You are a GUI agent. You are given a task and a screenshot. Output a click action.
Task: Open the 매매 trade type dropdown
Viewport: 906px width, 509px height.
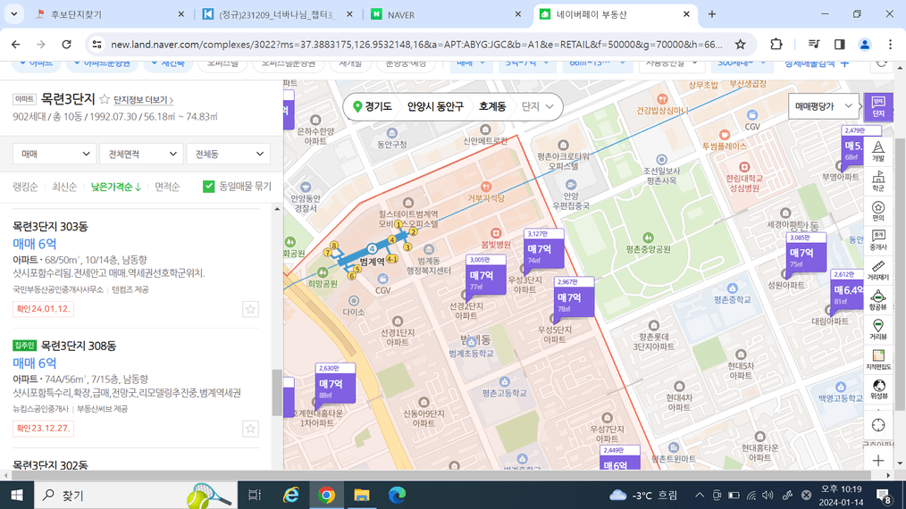[55, 154]
